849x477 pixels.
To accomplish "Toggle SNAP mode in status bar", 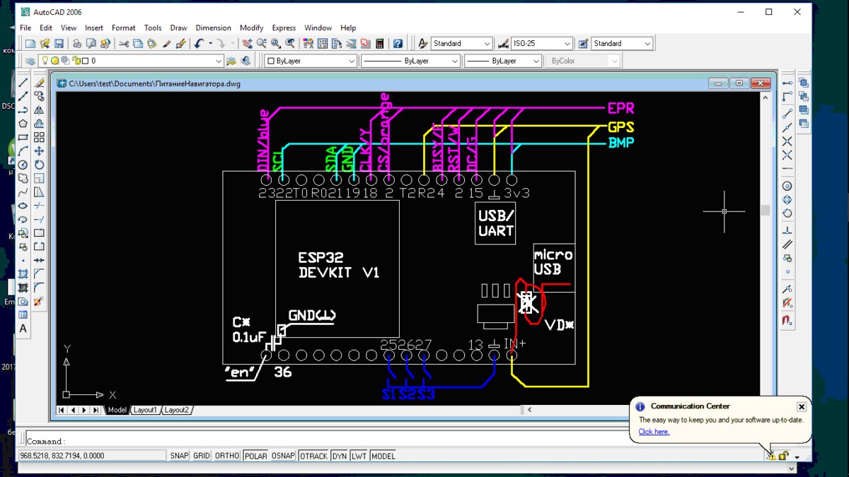I will click(180, 456).
